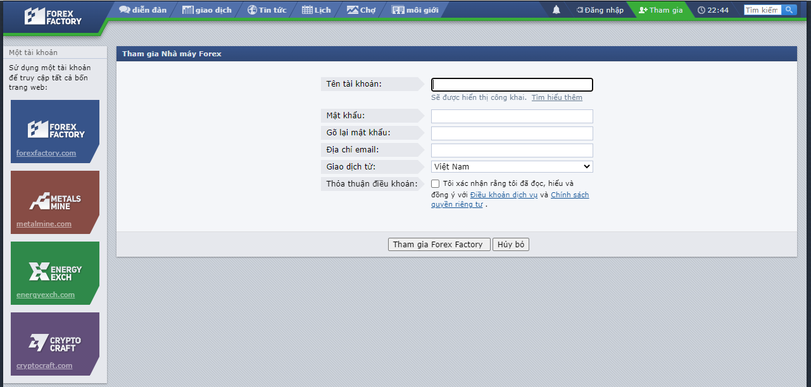Open the Giao dịch từ country dropdown
This screenshot has height=387, width=811.
pyautogui.click(x=512, y=167)
